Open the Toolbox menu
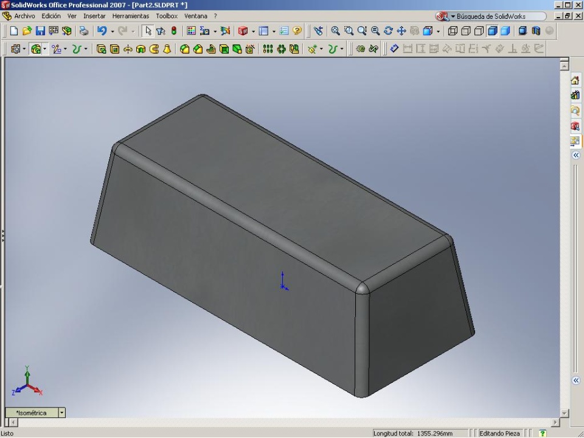The width and height of the screenshot is (584, 438). click(x=167, y=16)
